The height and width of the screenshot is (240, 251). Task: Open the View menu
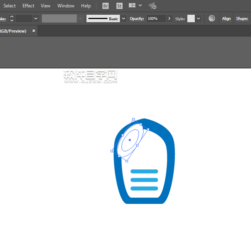coord(46,6)
